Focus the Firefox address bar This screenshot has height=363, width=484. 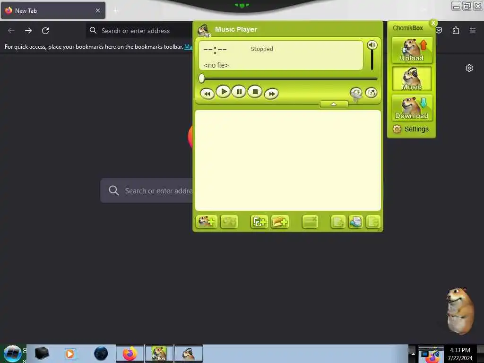[x=139, y=31]
